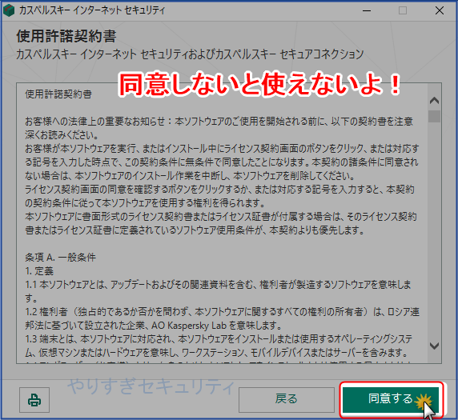
Task: Click the AO Kaspersky Lab text
Action: click(189, 325)
